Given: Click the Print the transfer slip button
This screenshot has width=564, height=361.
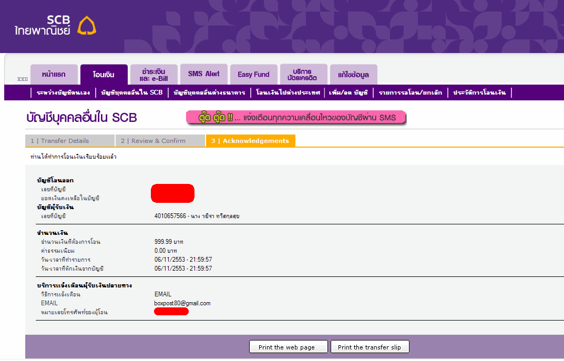Looking at the screenshot, I should coord(370,347).
